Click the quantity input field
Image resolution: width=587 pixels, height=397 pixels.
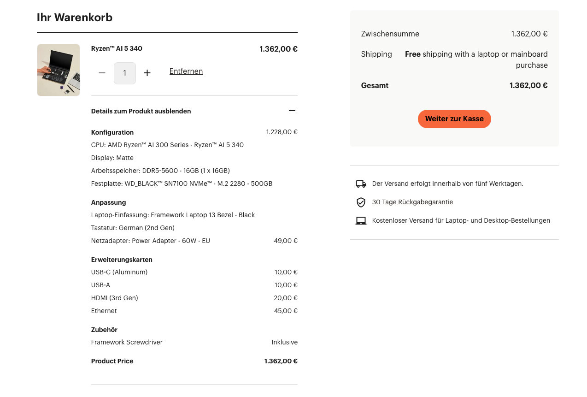(125, 73)
